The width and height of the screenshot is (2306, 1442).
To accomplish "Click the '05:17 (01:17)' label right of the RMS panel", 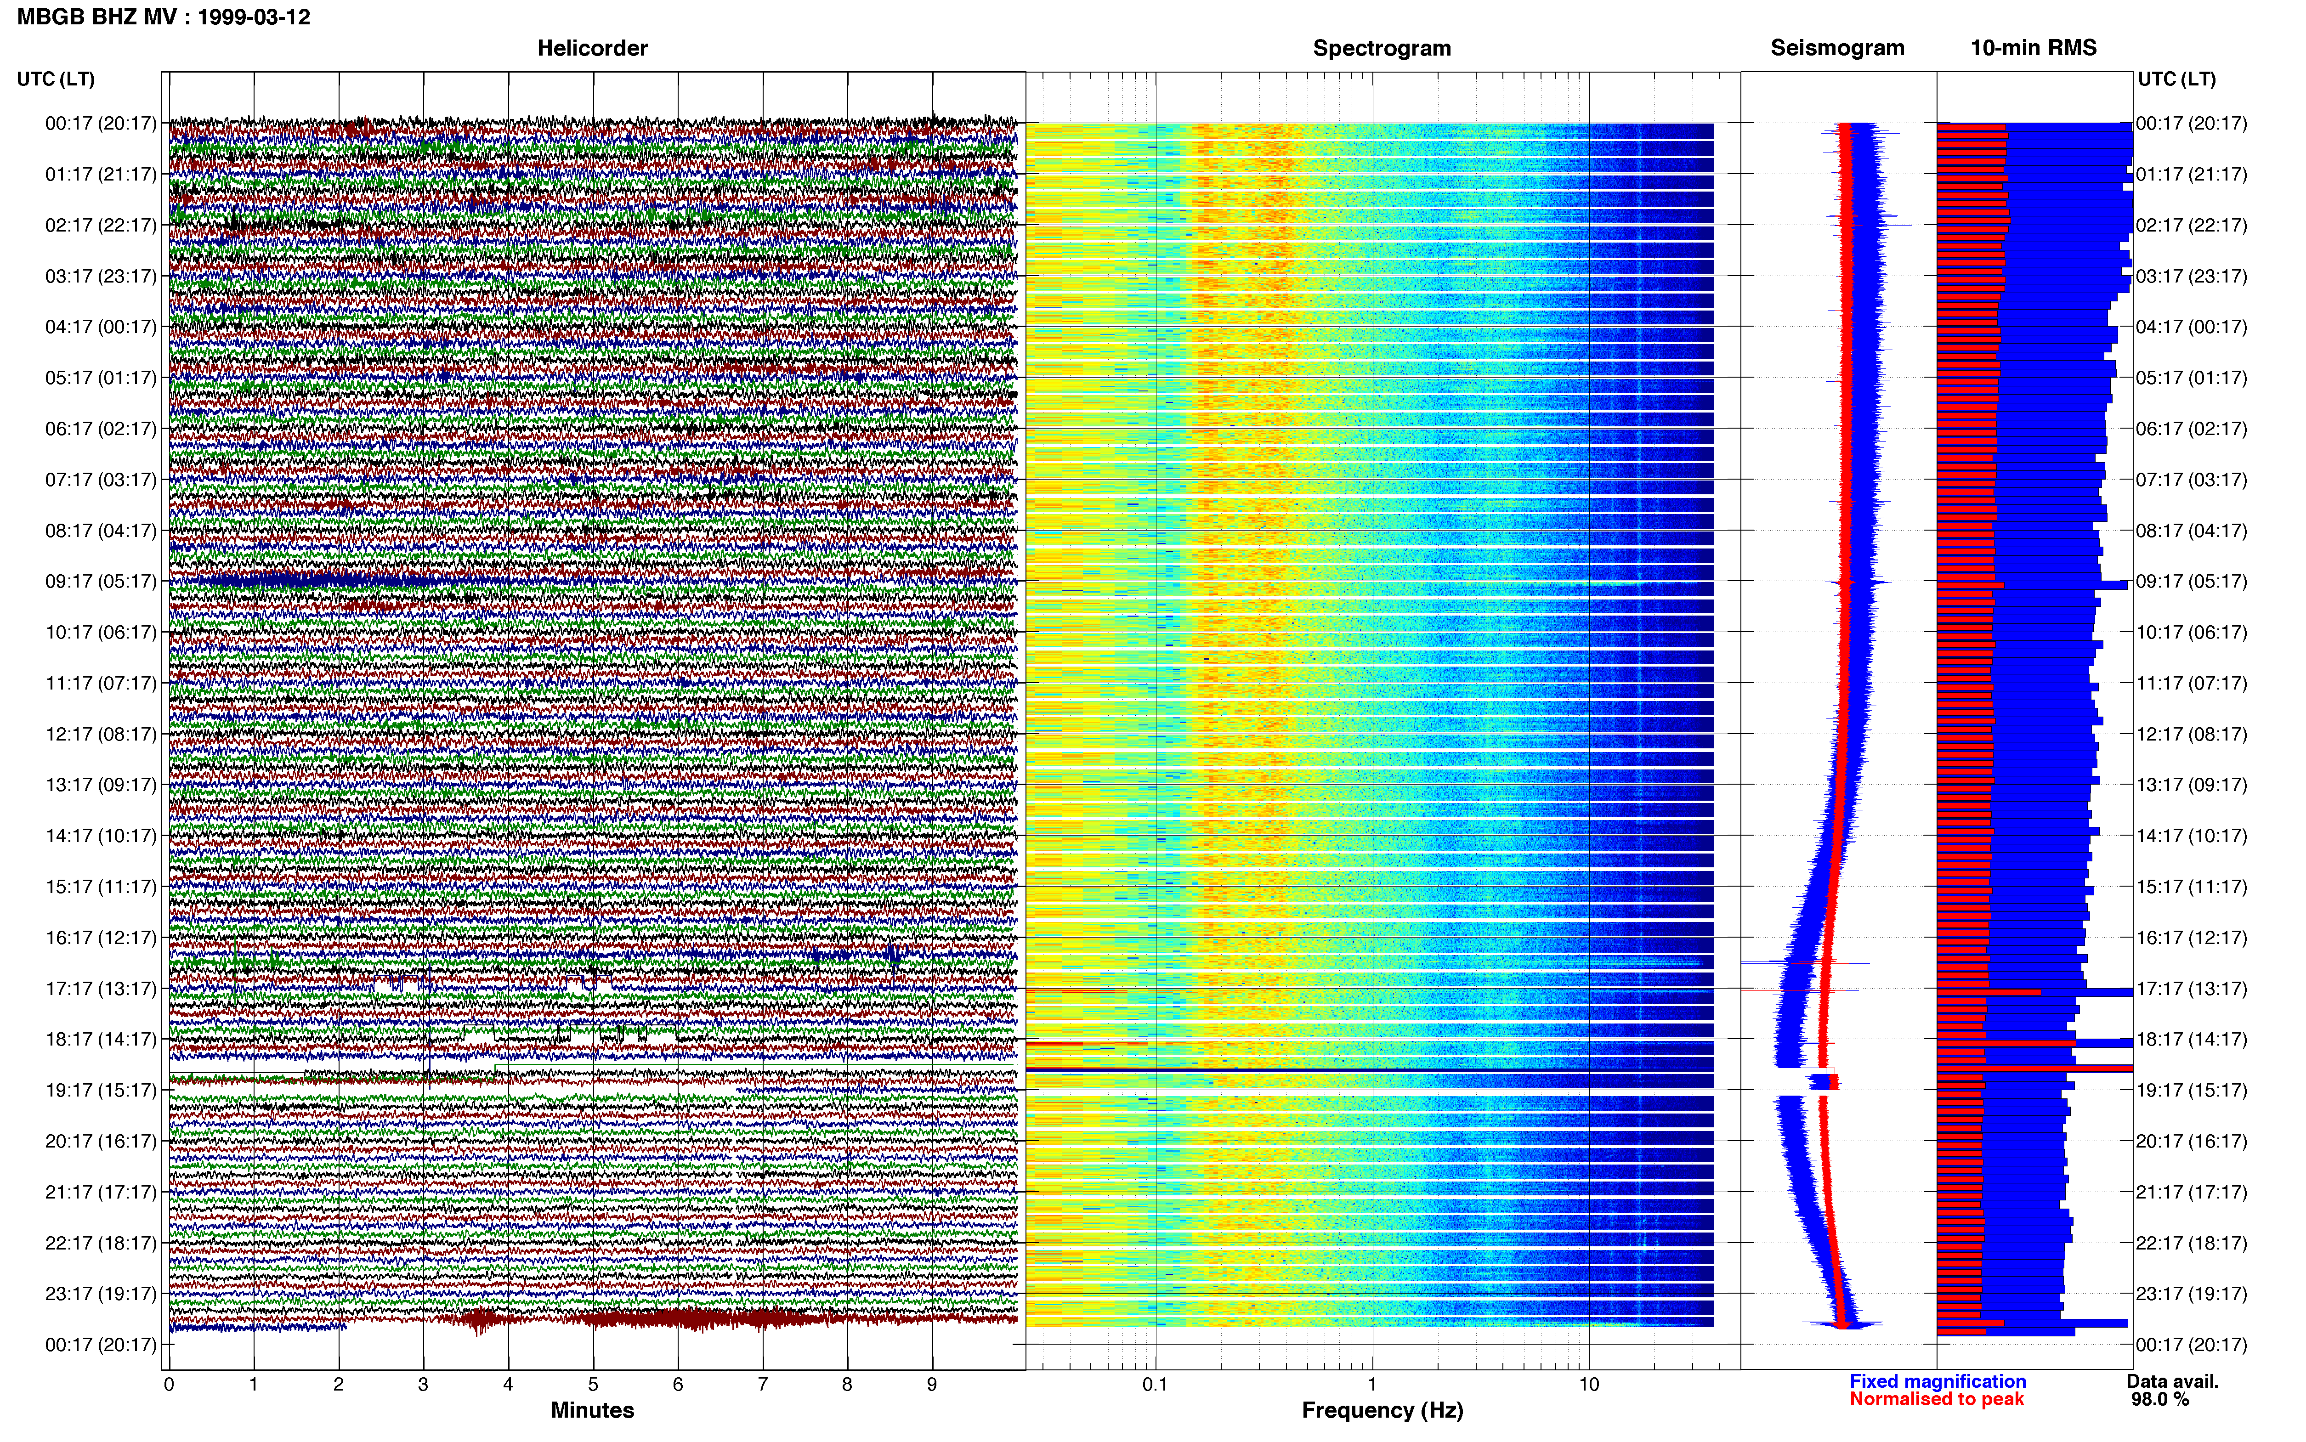I will pyautogui.click(x=2192, y=379).
